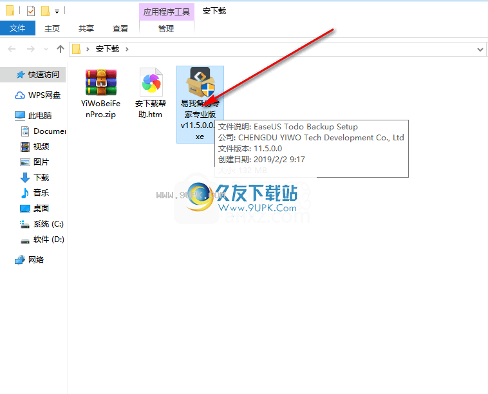Switch to the 查看 ribbon tab
The height and width of the screenshot is (394, 488).
click(x=120, y=28)
